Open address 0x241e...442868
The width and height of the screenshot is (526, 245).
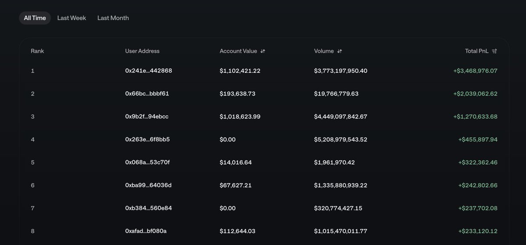pos(149,71)
